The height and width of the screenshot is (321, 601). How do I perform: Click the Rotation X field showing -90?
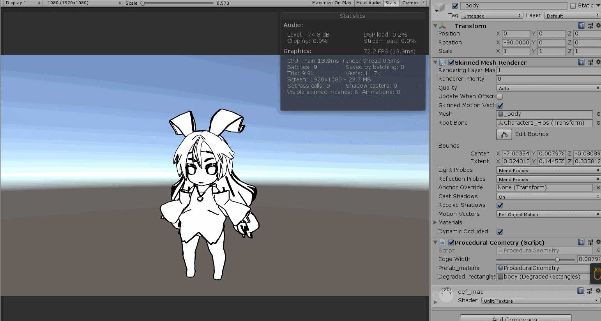point(516,42)
